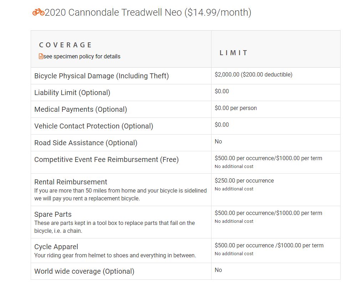
Task: Click the $250.00 per occurrence limit text
Action: 244,181
